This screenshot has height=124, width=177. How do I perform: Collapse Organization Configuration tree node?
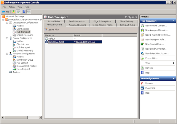(x=7, y=23)
